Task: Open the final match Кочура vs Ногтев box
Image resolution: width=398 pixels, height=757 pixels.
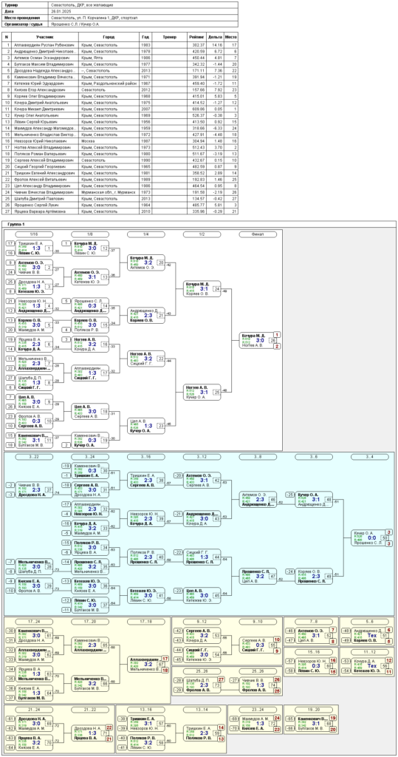Action: [257, 340]
